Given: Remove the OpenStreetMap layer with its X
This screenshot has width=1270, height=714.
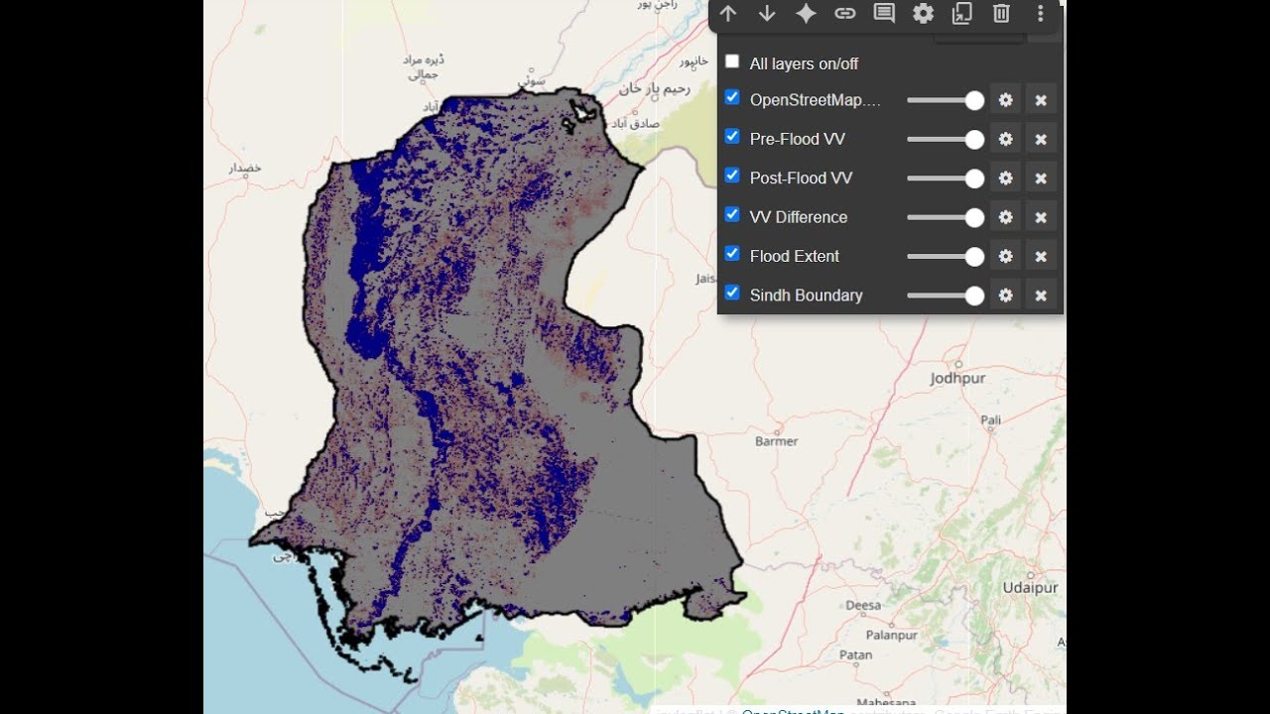Looking at the screenshot, I should (1041, 100).
